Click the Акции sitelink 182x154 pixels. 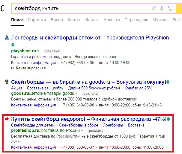[x=16, y=88]
